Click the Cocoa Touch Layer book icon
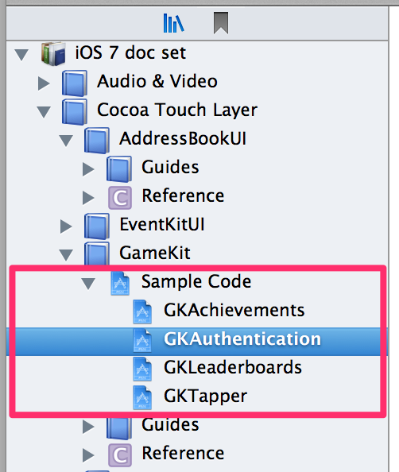 tap(75, 111)
